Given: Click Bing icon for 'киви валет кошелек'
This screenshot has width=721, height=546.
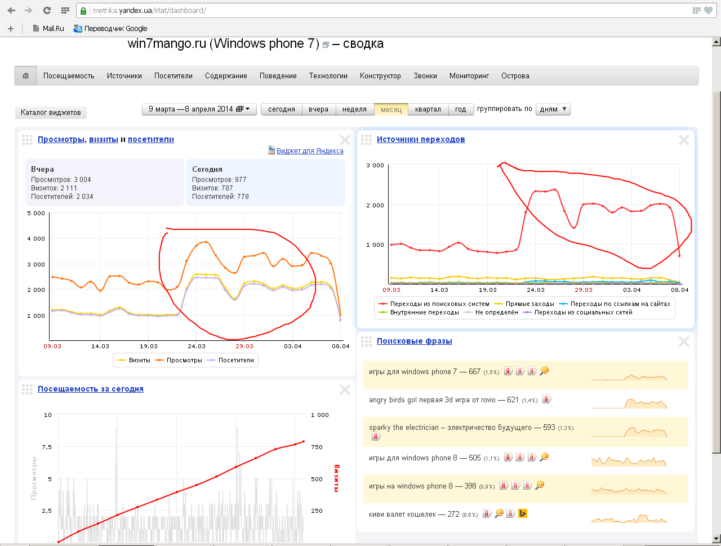Looking at the screenshot, I should click(x=523, y=513).
